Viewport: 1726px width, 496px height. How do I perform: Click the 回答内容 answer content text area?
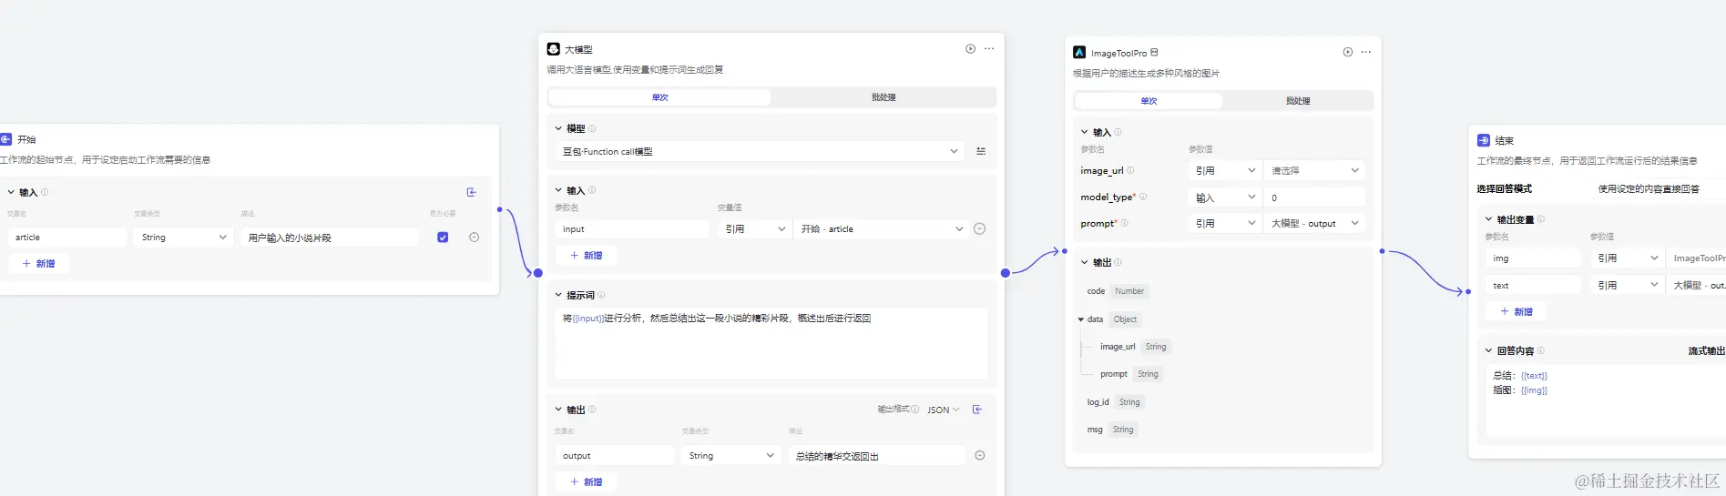pos(1606,400)
